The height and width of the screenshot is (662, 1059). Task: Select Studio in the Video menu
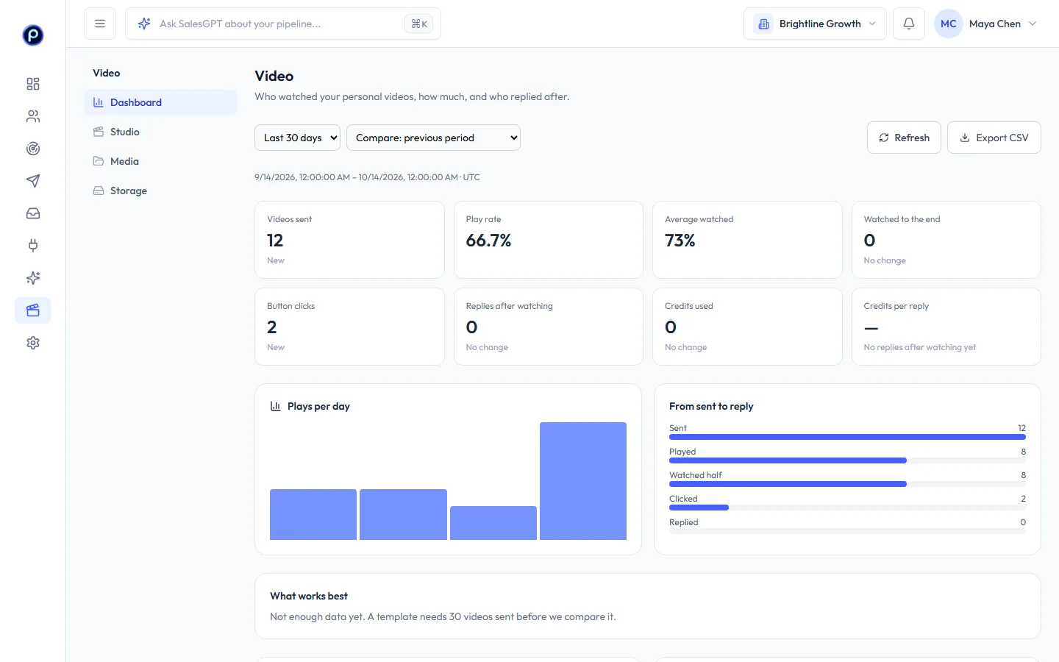pyautogui.click(x=160, y=132)
